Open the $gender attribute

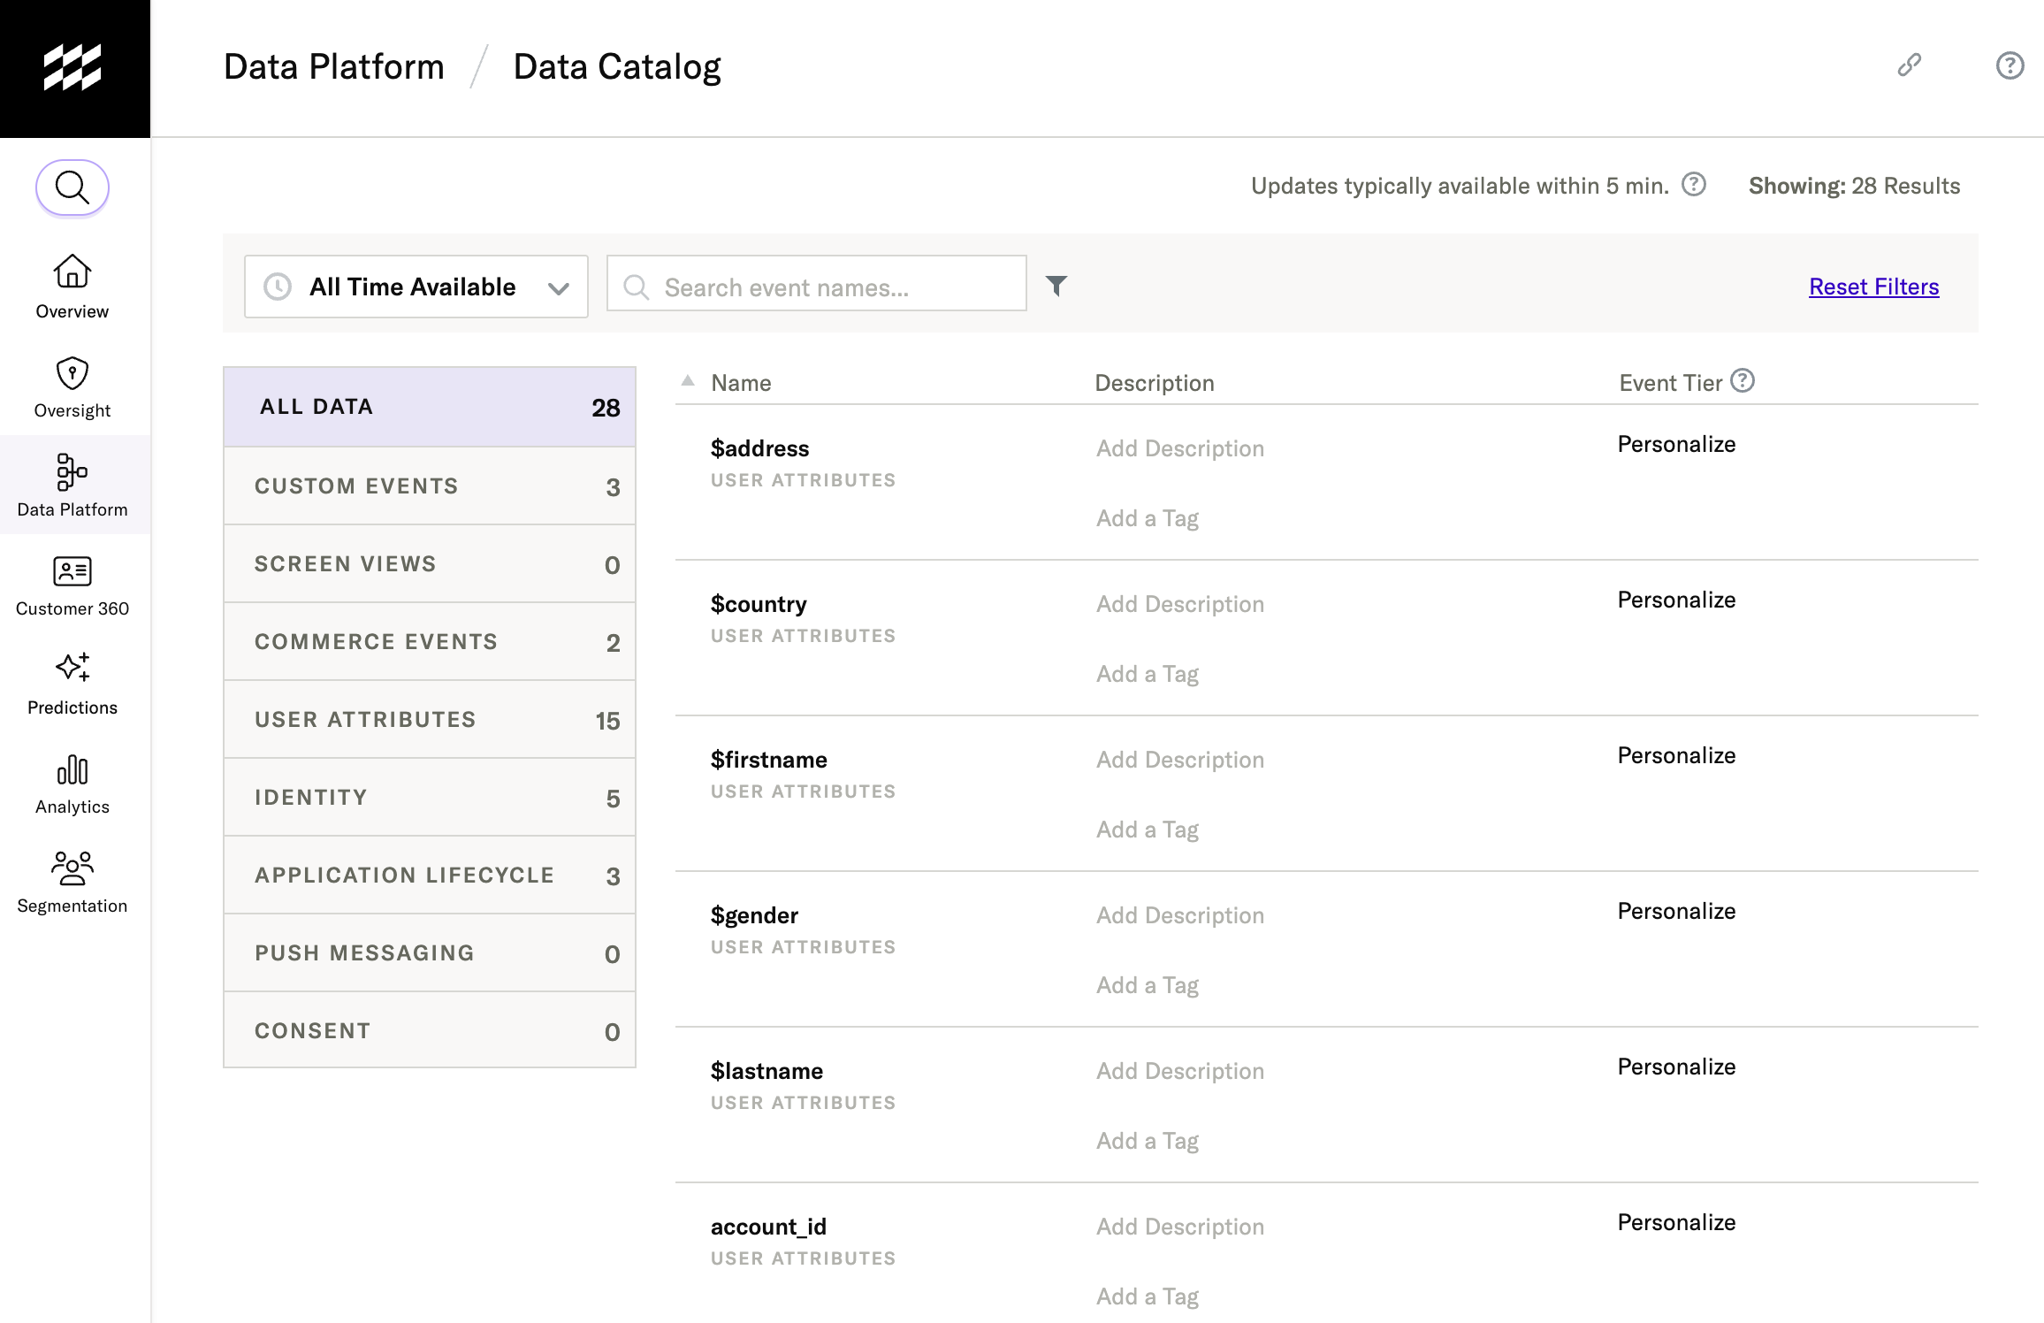click(x=754, y=915)
